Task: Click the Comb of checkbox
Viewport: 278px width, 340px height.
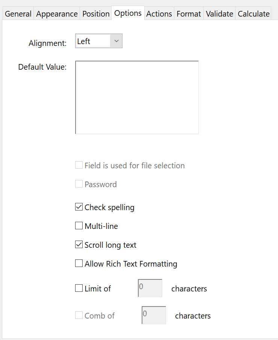Action: pyautogui.click(x=79, y=315)
